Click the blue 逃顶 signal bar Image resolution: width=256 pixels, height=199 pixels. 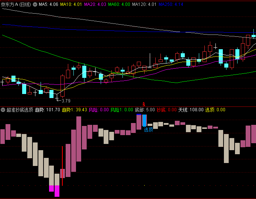tap(145, 120)
